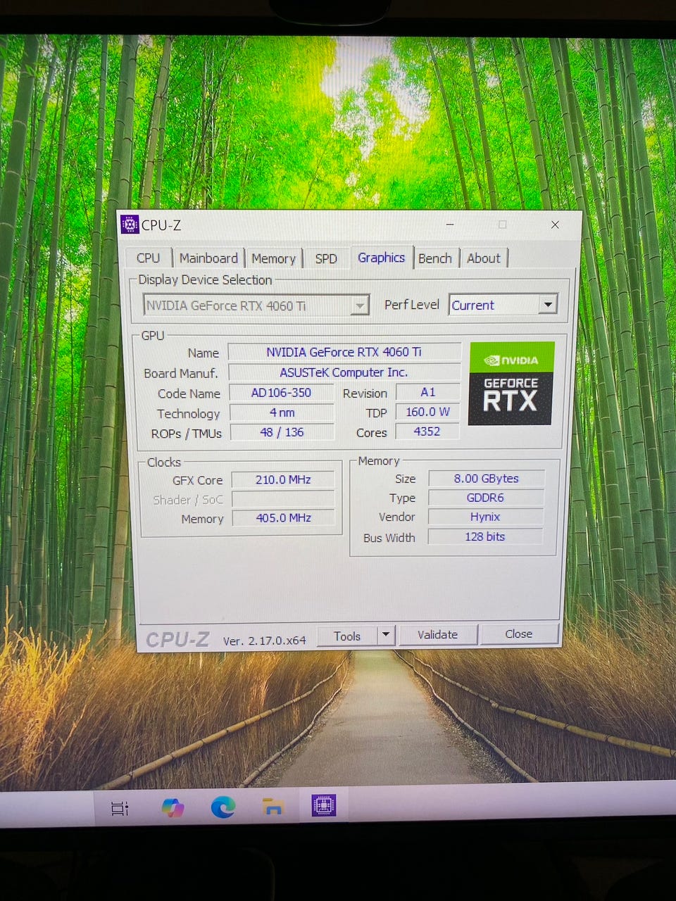Click the NVIDIA GeForce RTX logo
This screenshot has width=676, height=901.
(x=511, y=384)
